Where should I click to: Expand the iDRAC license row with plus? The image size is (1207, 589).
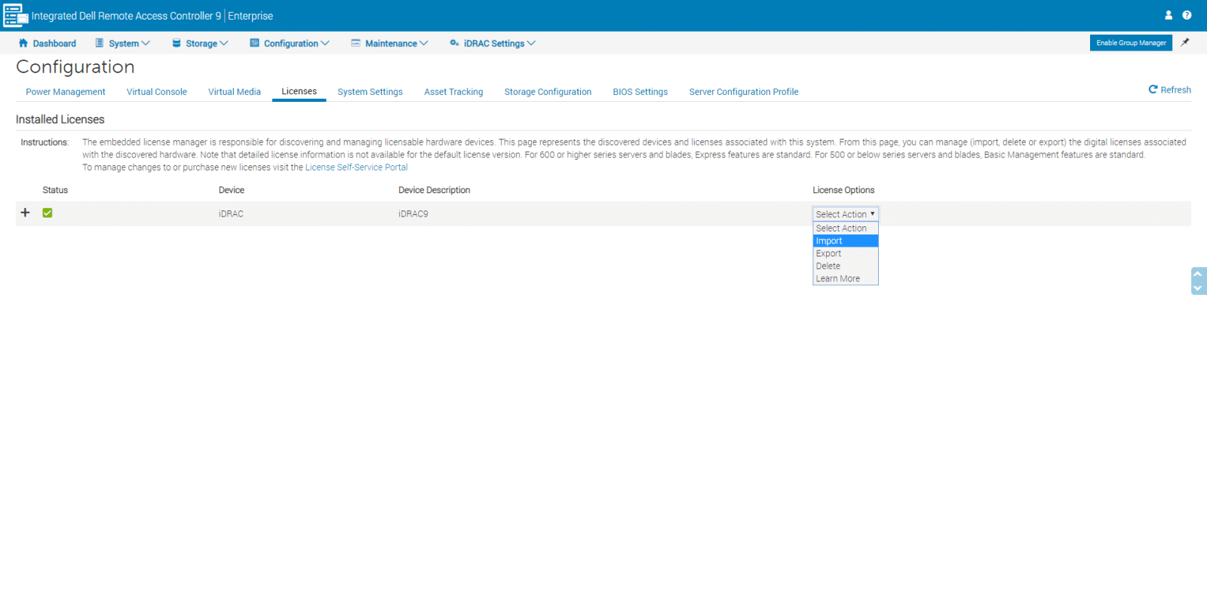click(26, 213)
